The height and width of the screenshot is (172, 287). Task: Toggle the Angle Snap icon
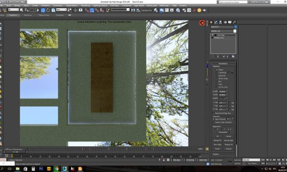[x=92, y=10]
